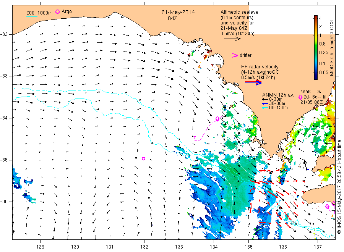
Task: Click the 'sealCTDs' legend heading
Action: point(311,92)
